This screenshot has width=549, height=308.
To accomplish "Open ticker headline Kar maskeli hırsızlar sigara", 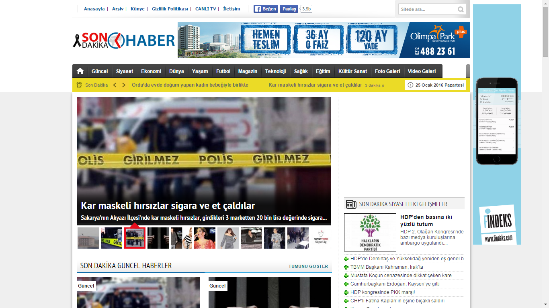I will click(315, 85).
